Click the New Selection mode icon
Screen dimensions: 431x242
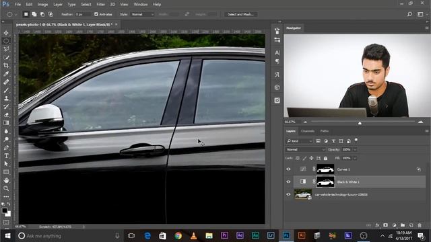tap(26, 14)
